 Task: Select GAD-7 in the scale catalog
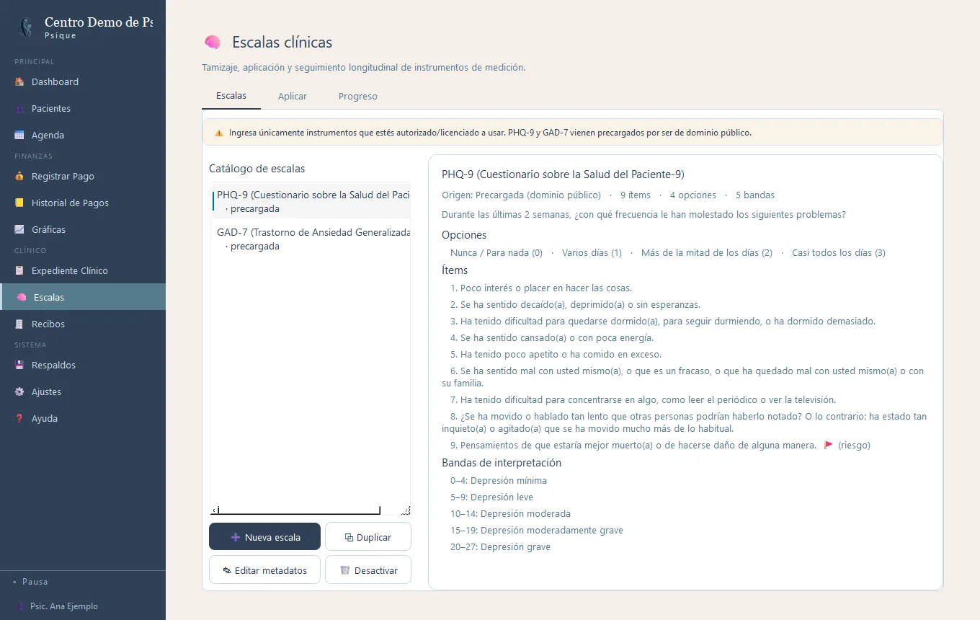(x=311, y=239)
